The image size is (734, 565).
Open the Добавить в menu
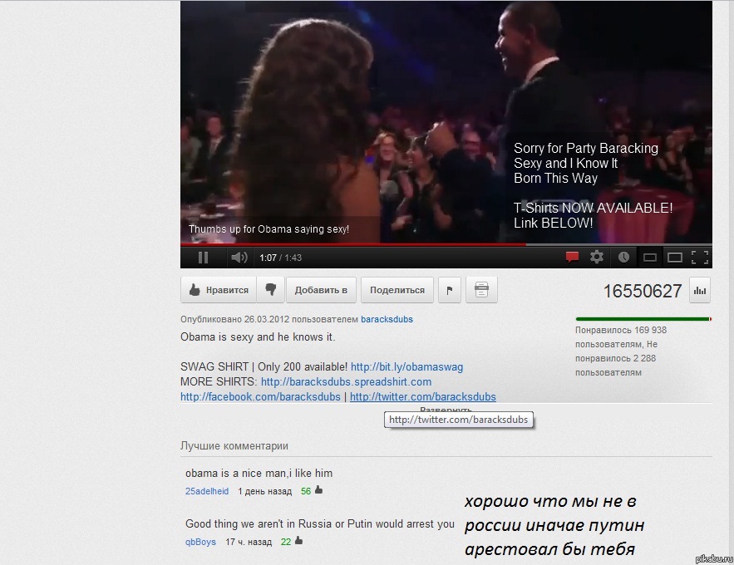(321, 290)
